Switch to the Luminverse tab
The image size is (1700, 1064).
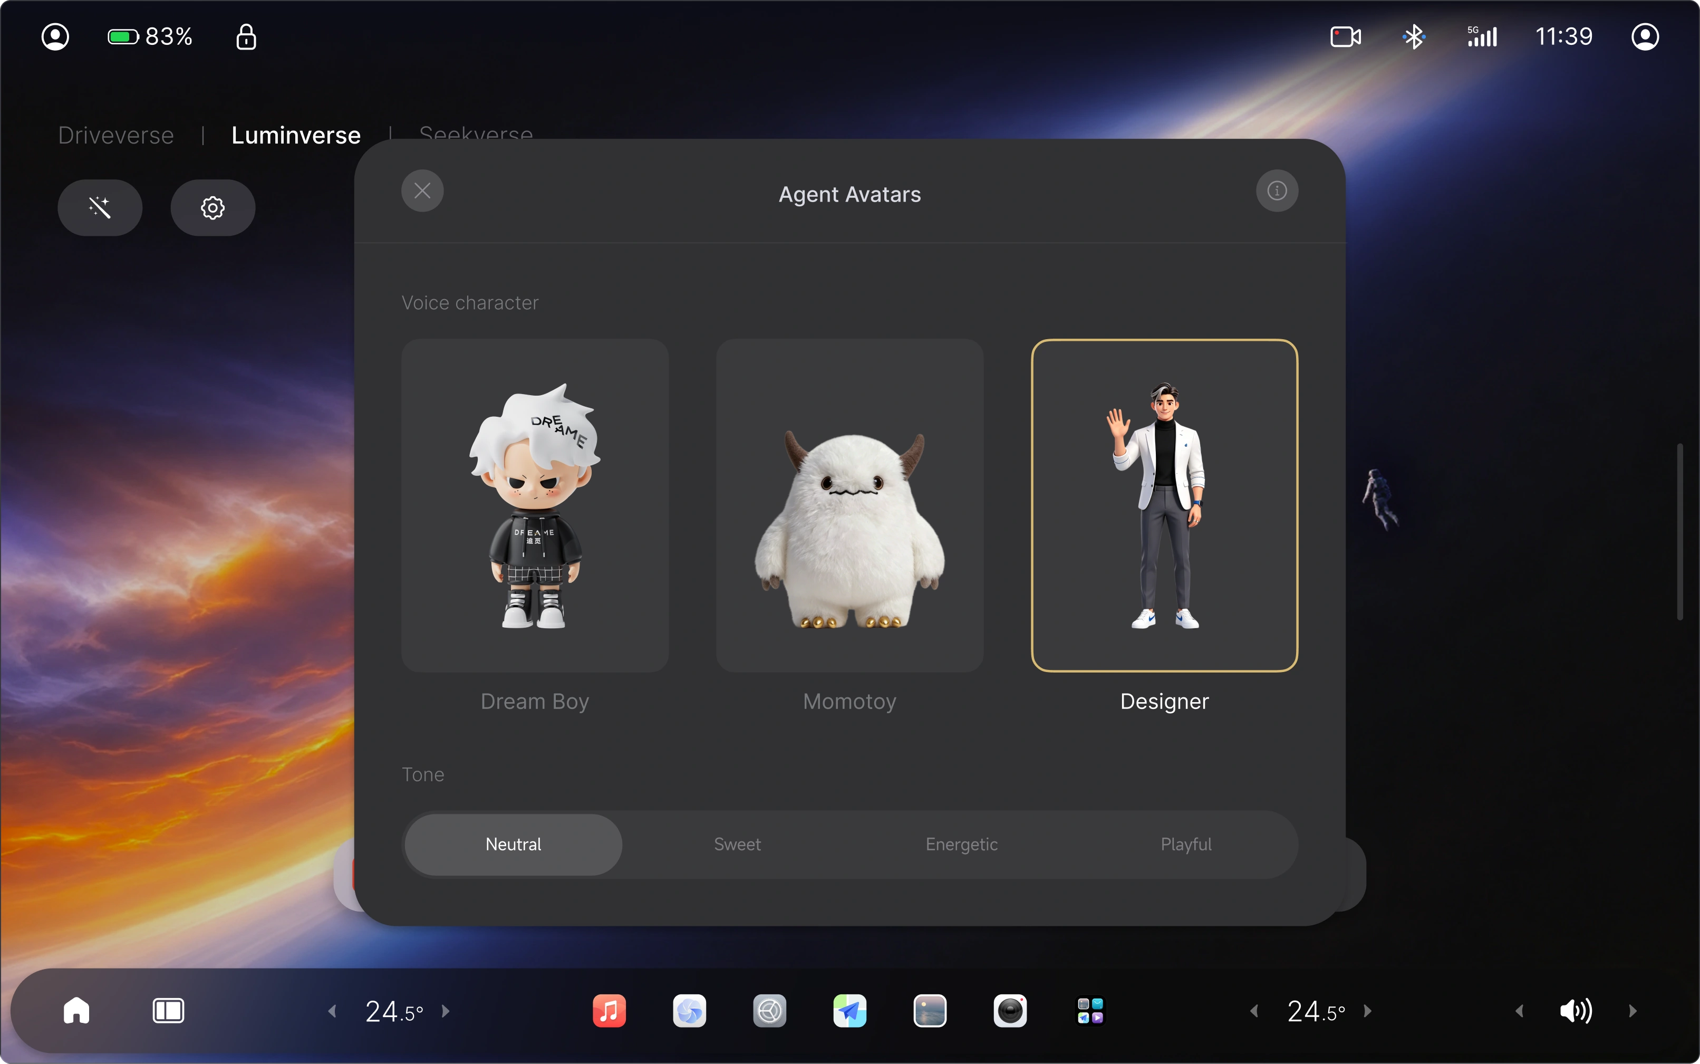[295, 135]
